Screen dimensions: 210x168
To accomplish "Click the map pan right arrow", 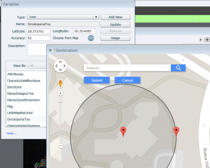I will click(x=64, y=66).
